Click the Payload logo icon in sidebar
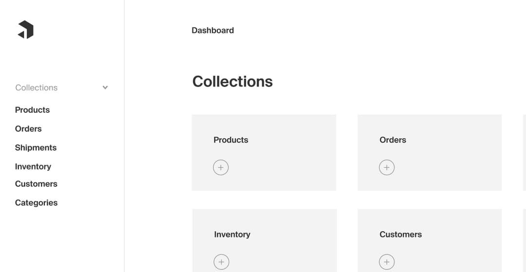 click(x=26, y=30)
